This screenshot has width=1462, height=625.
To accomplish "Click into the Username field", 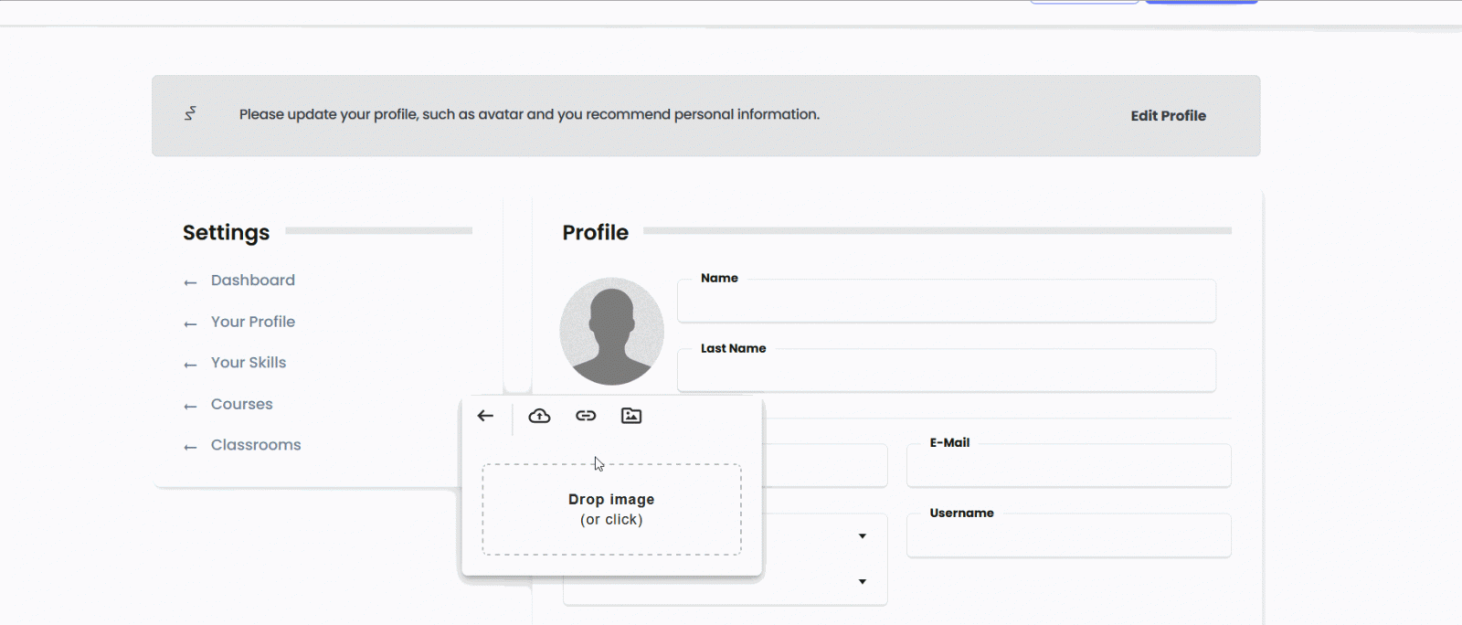I will coord(1069,535).
